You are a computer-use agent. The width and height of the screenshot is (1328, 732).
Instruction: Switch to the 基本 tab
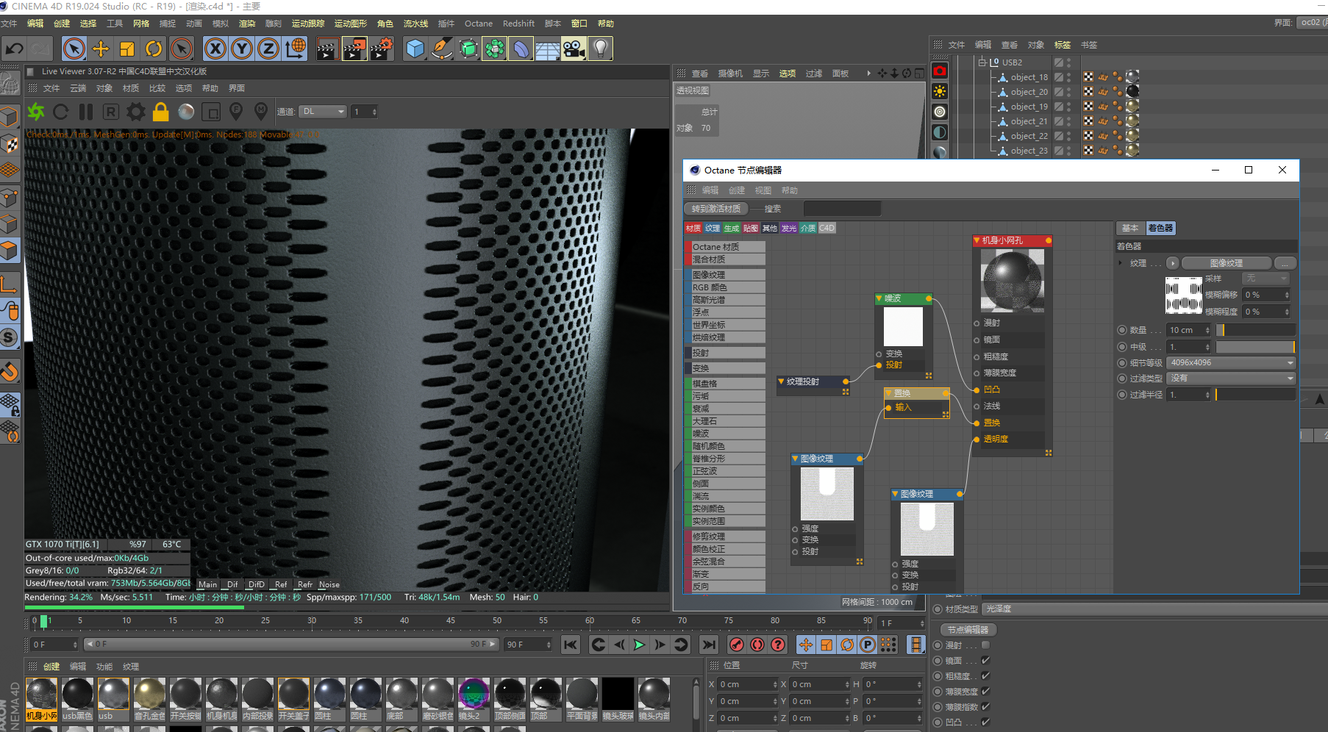click(x=1129, y=229)
